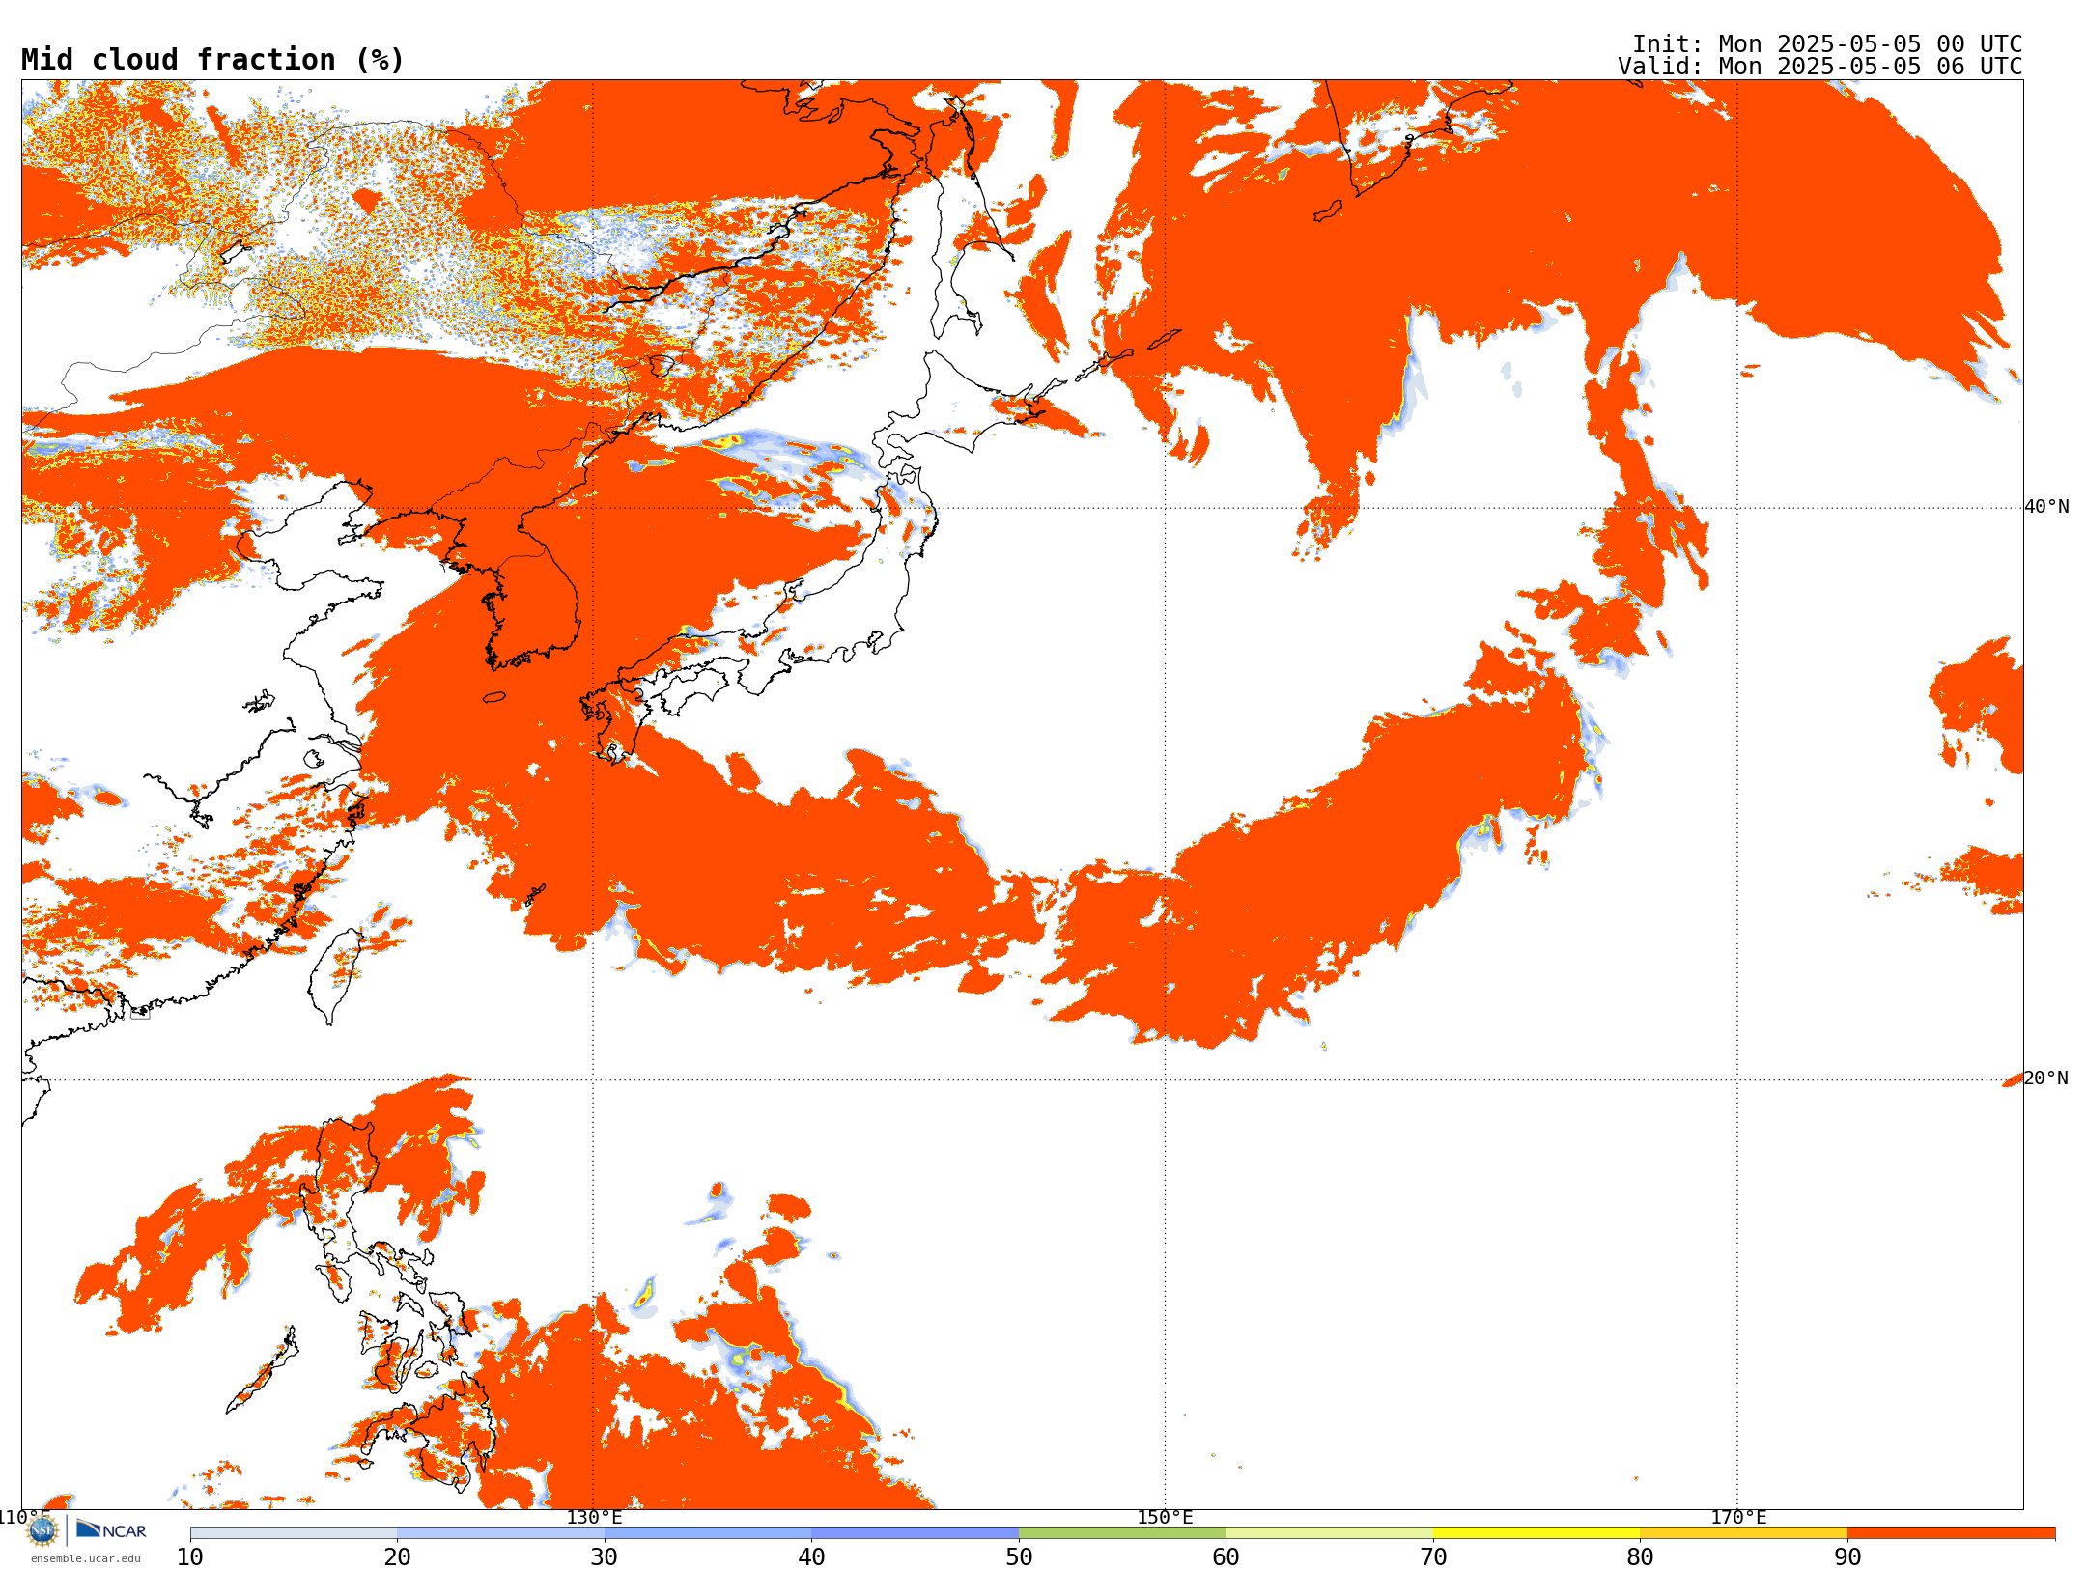Viewport: 2086px width, 1570px height.
Task: Click the pale blue 20-30 colorbar segment
Action: 500,1533
